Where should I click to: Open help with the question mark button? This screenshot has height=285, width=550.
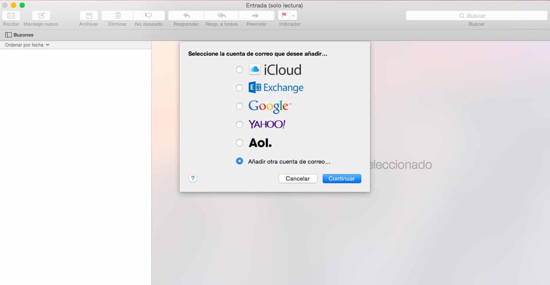tap(193, 178)
